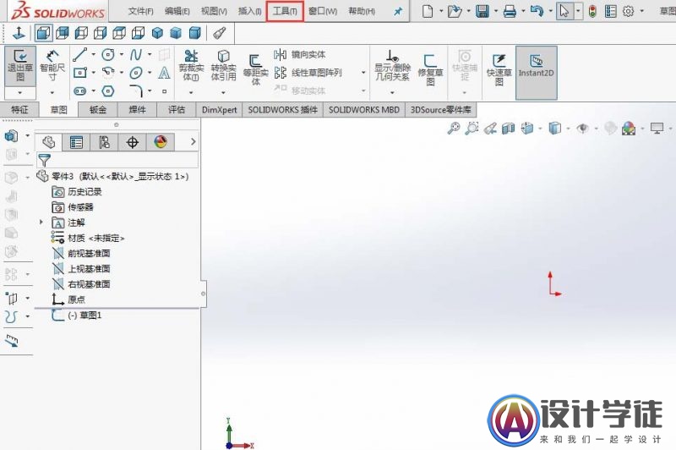676x450 pixels.
Task: Click Zoom to Fit magnifier icon
Action: coord(454,128)
